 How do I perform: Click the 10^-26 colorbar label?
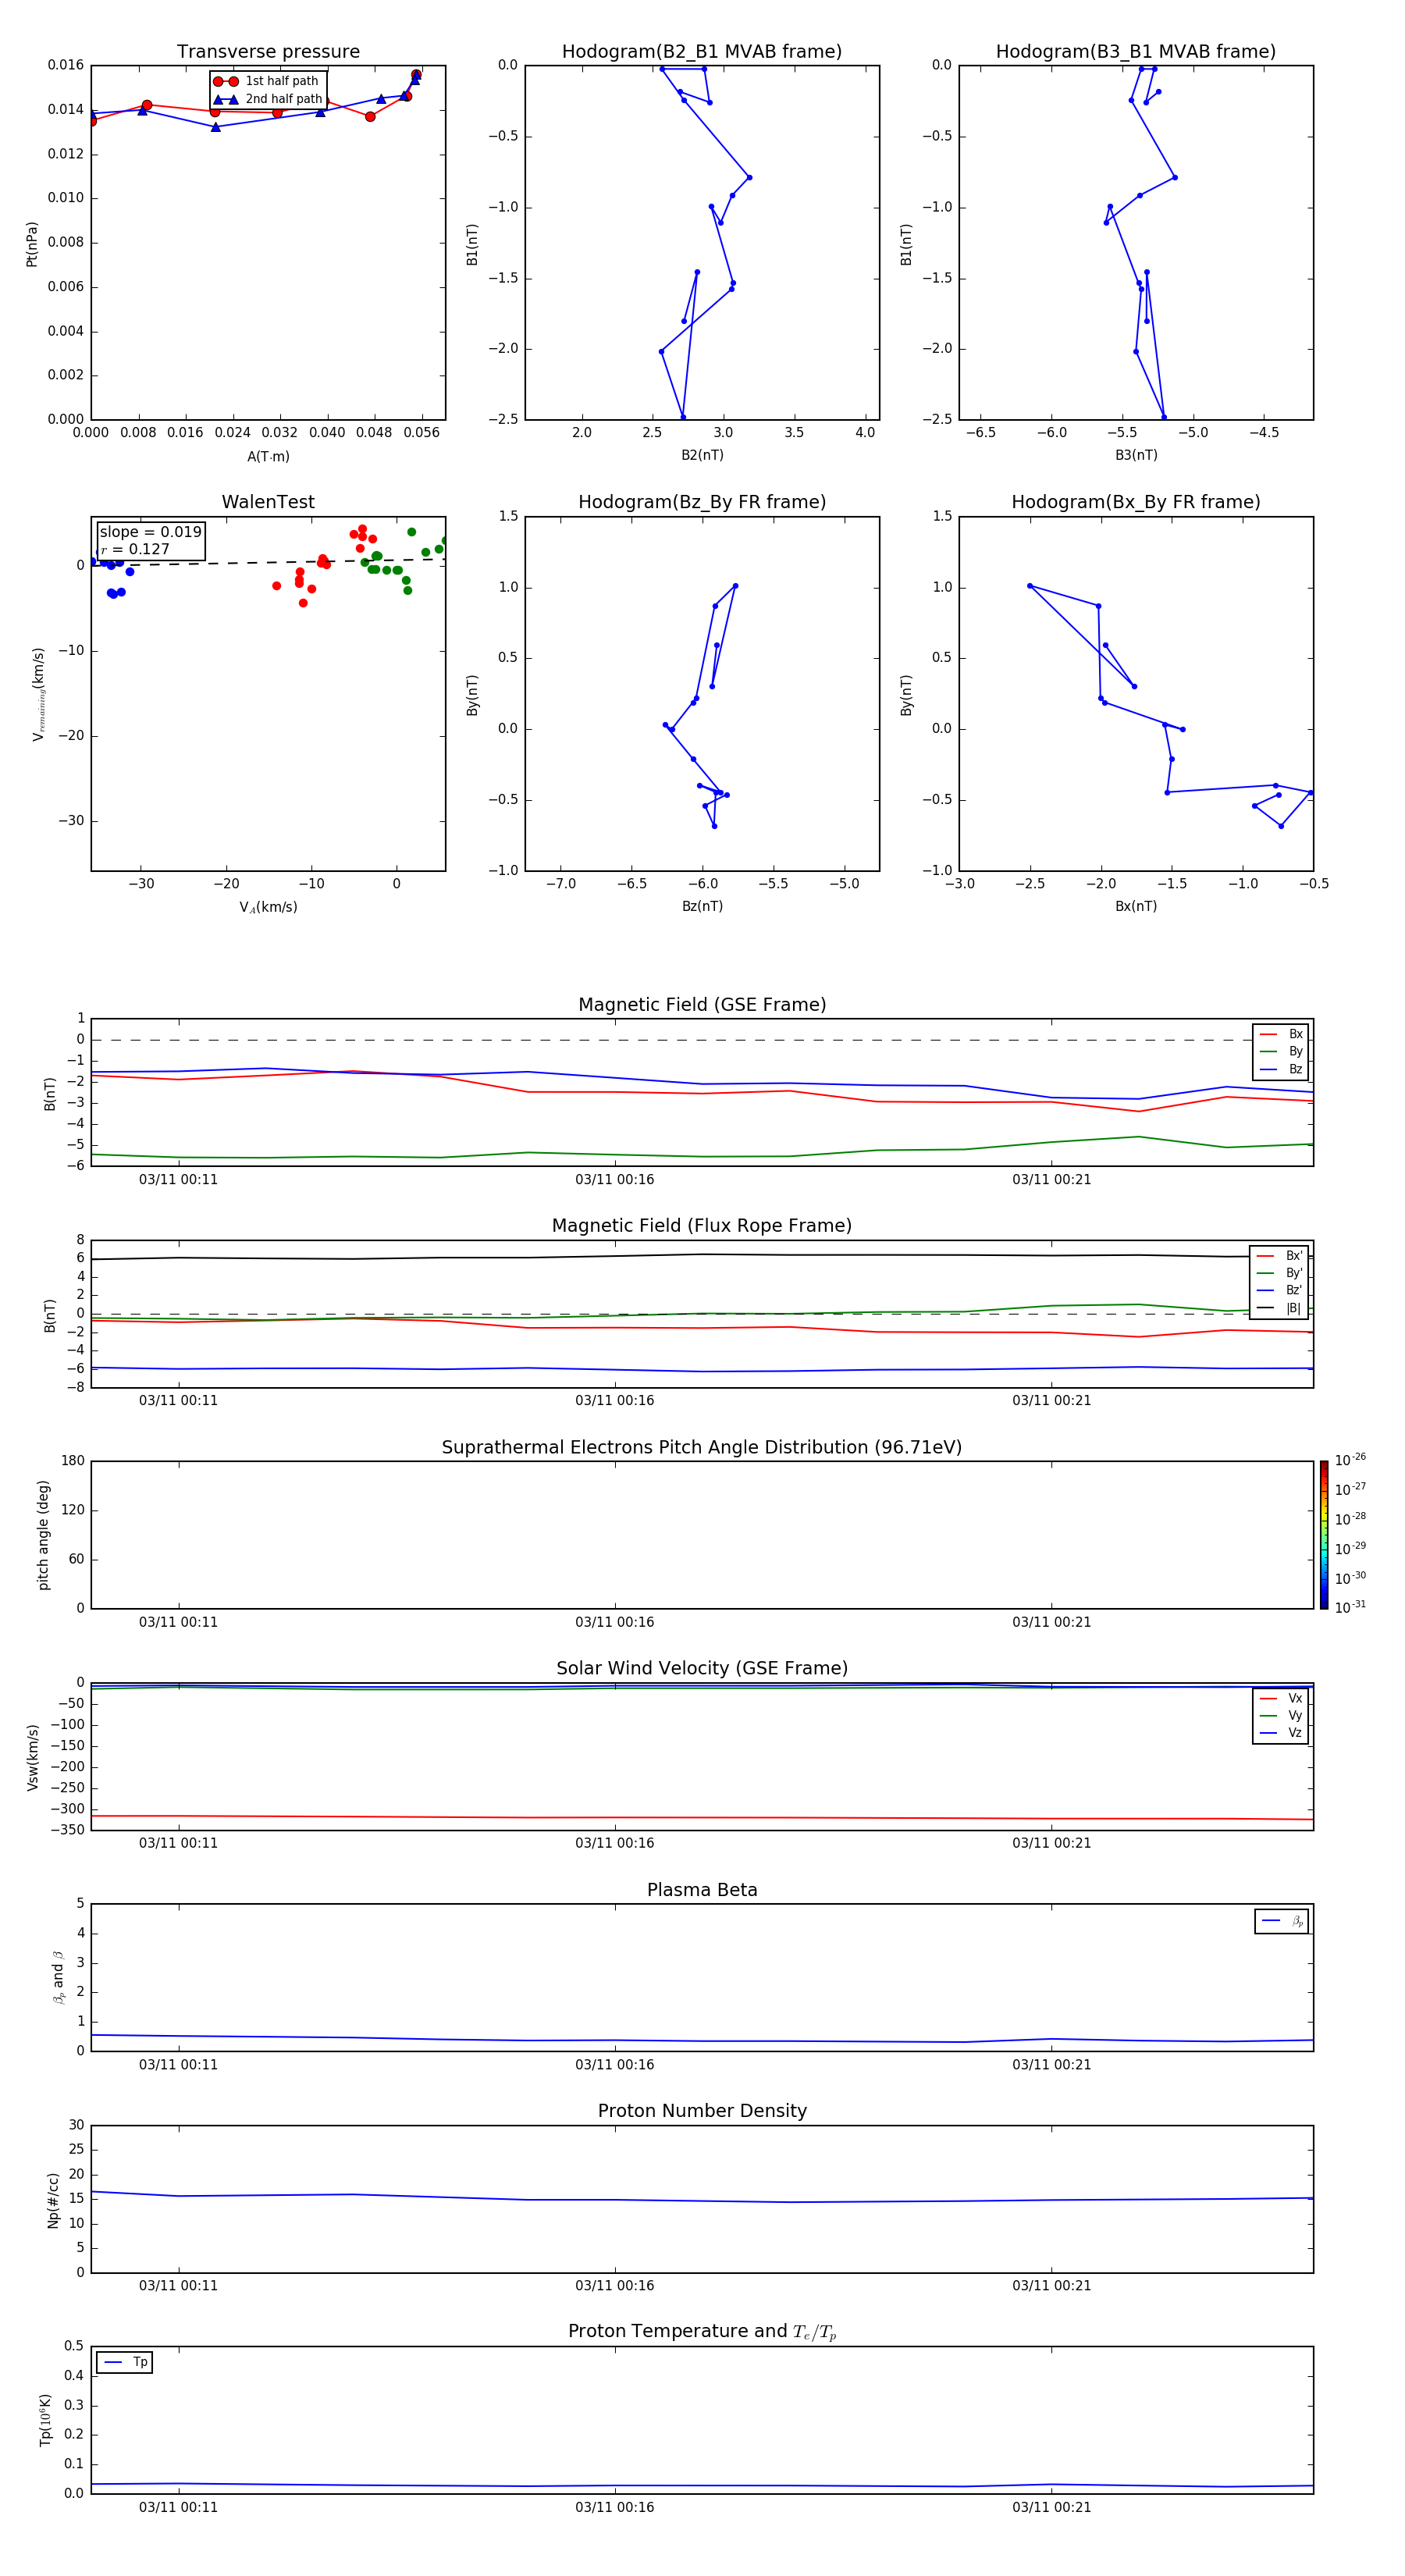pyautogui.click(x=1350, y=1460)
